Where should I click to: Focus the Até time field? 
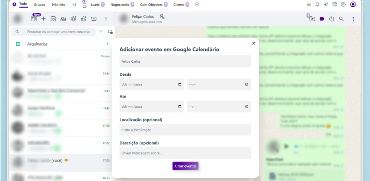[219, 107]
